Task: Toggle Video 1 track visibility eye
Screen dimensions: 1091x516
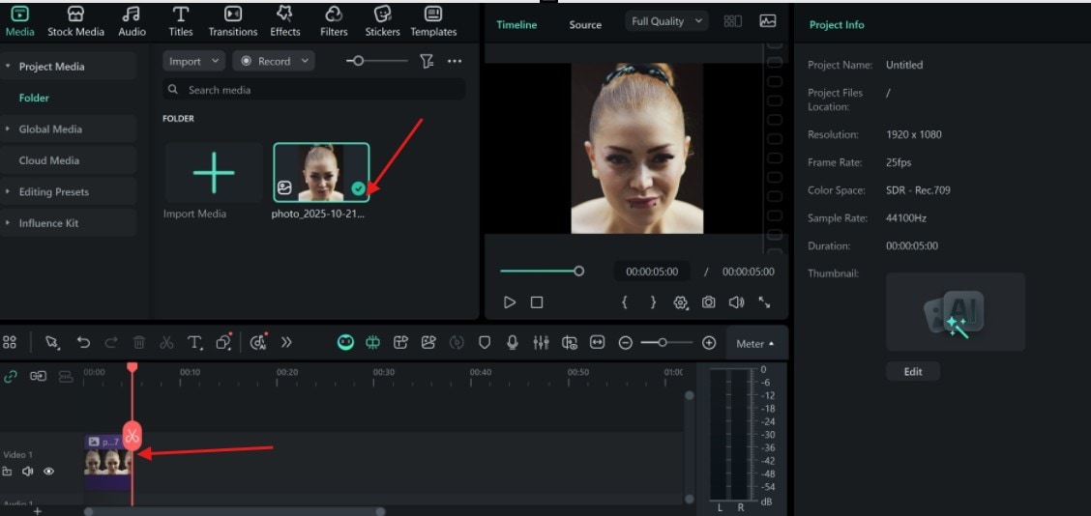Action: coord(48,472)
